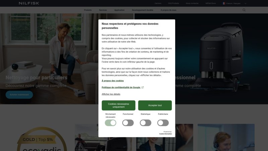This screenshot has height=151, width=268.
Task: Turn on the Publicitaire cookies toggle
Action: pos(163,123)
